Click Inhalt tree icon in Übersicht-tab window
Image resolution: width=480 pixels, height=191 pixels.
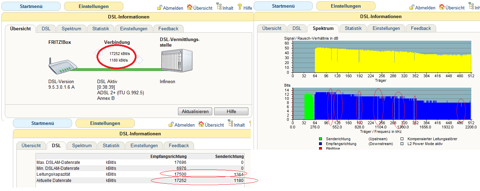[x=219, y=6]
